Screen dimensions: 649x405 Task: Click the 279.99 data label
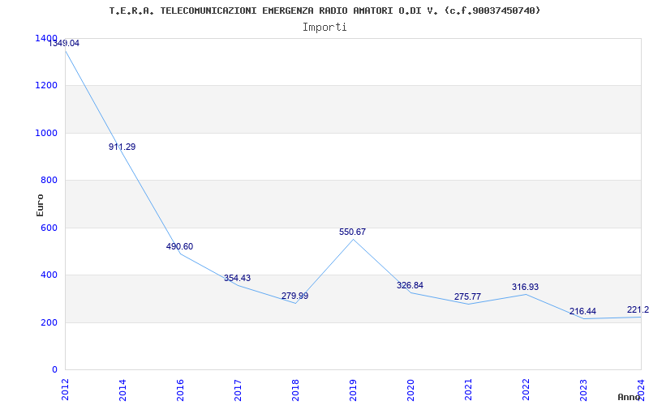(x=294, y=296)
